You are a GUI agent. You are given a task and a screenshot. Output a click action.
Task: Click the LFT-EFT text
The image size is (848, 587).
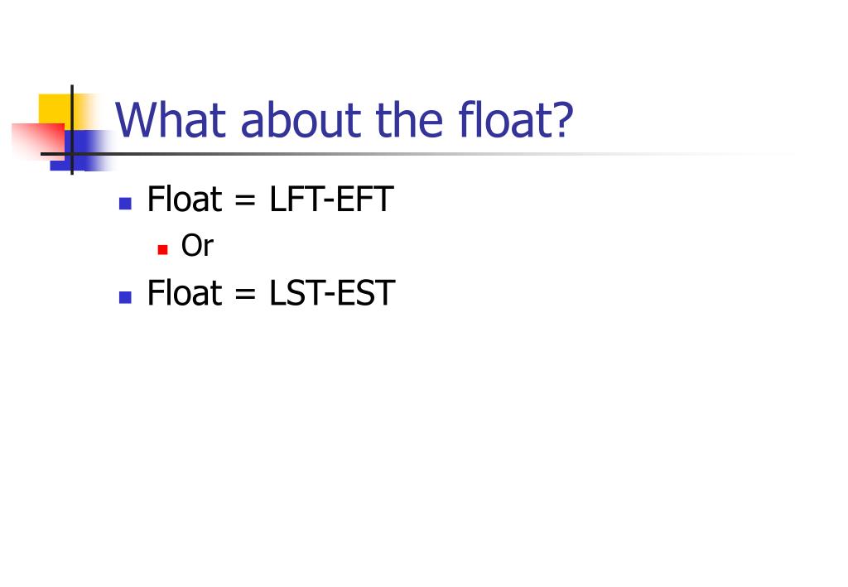coord(331,199)
